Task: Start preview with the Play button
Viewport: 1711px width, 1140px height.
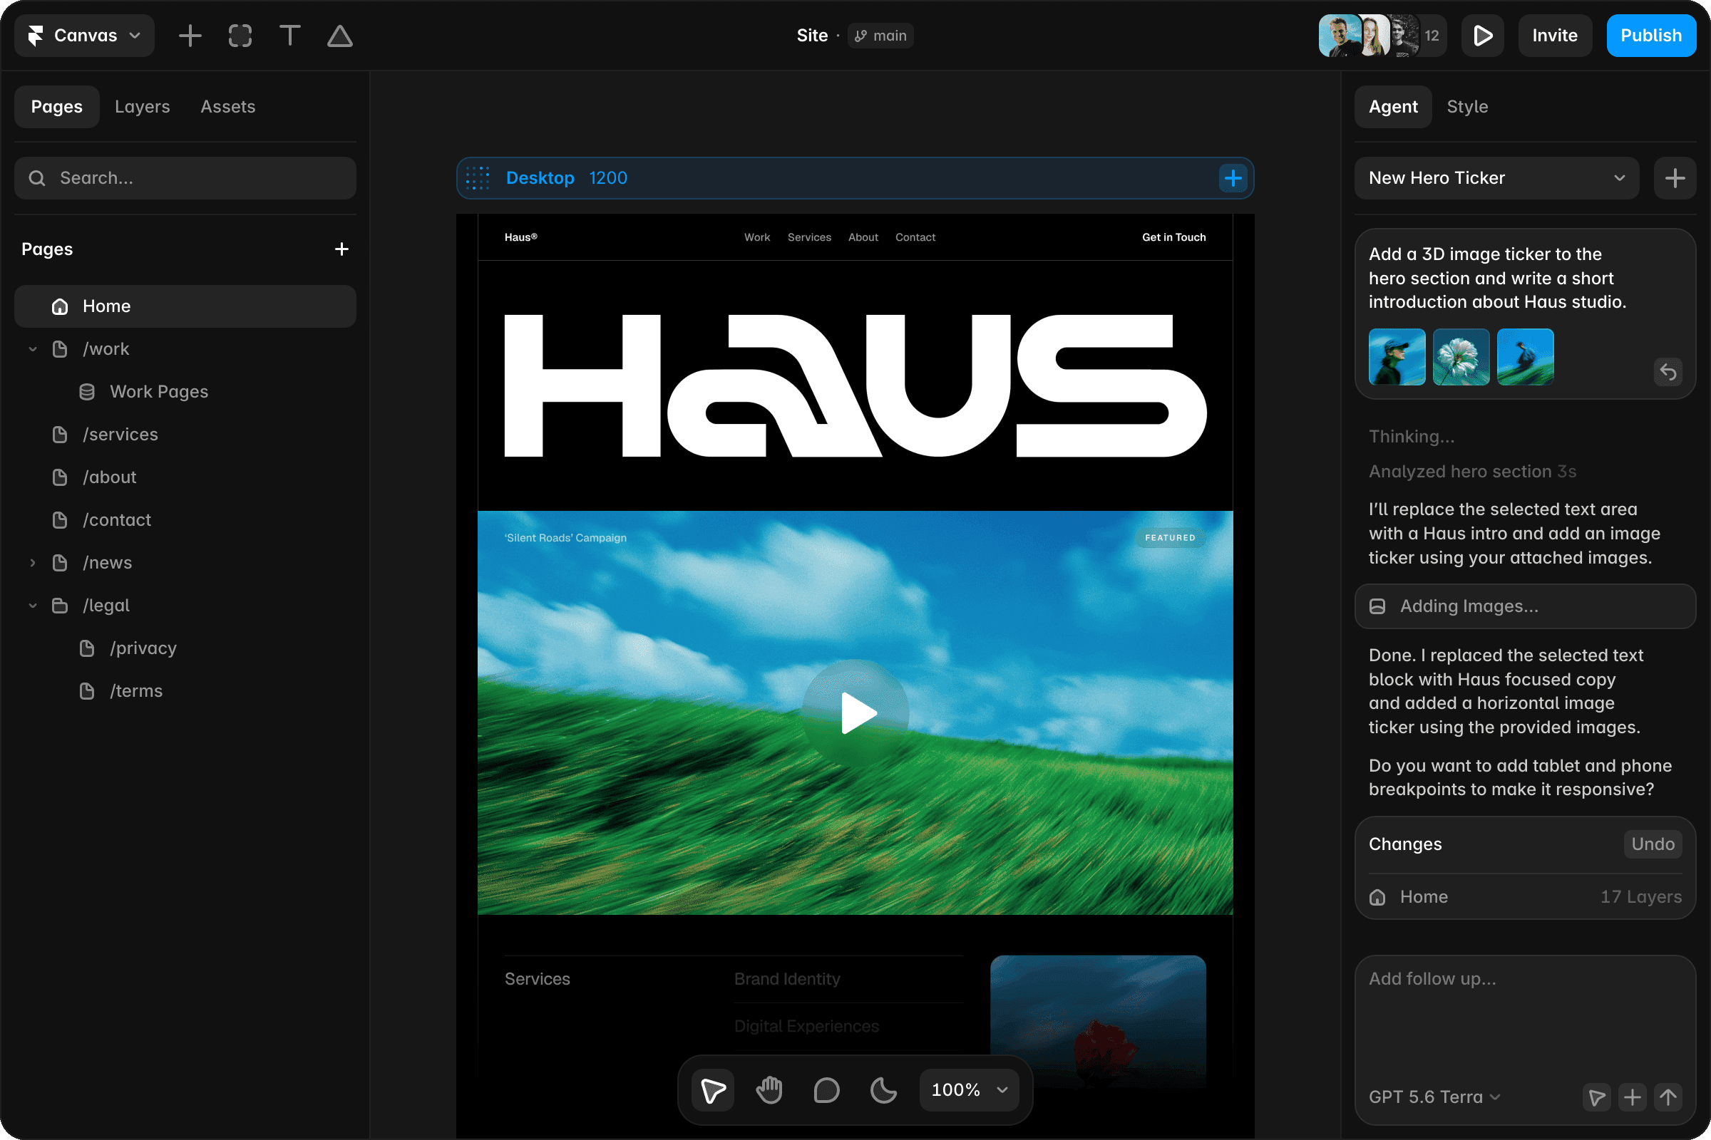Action: pos(1483,36)
